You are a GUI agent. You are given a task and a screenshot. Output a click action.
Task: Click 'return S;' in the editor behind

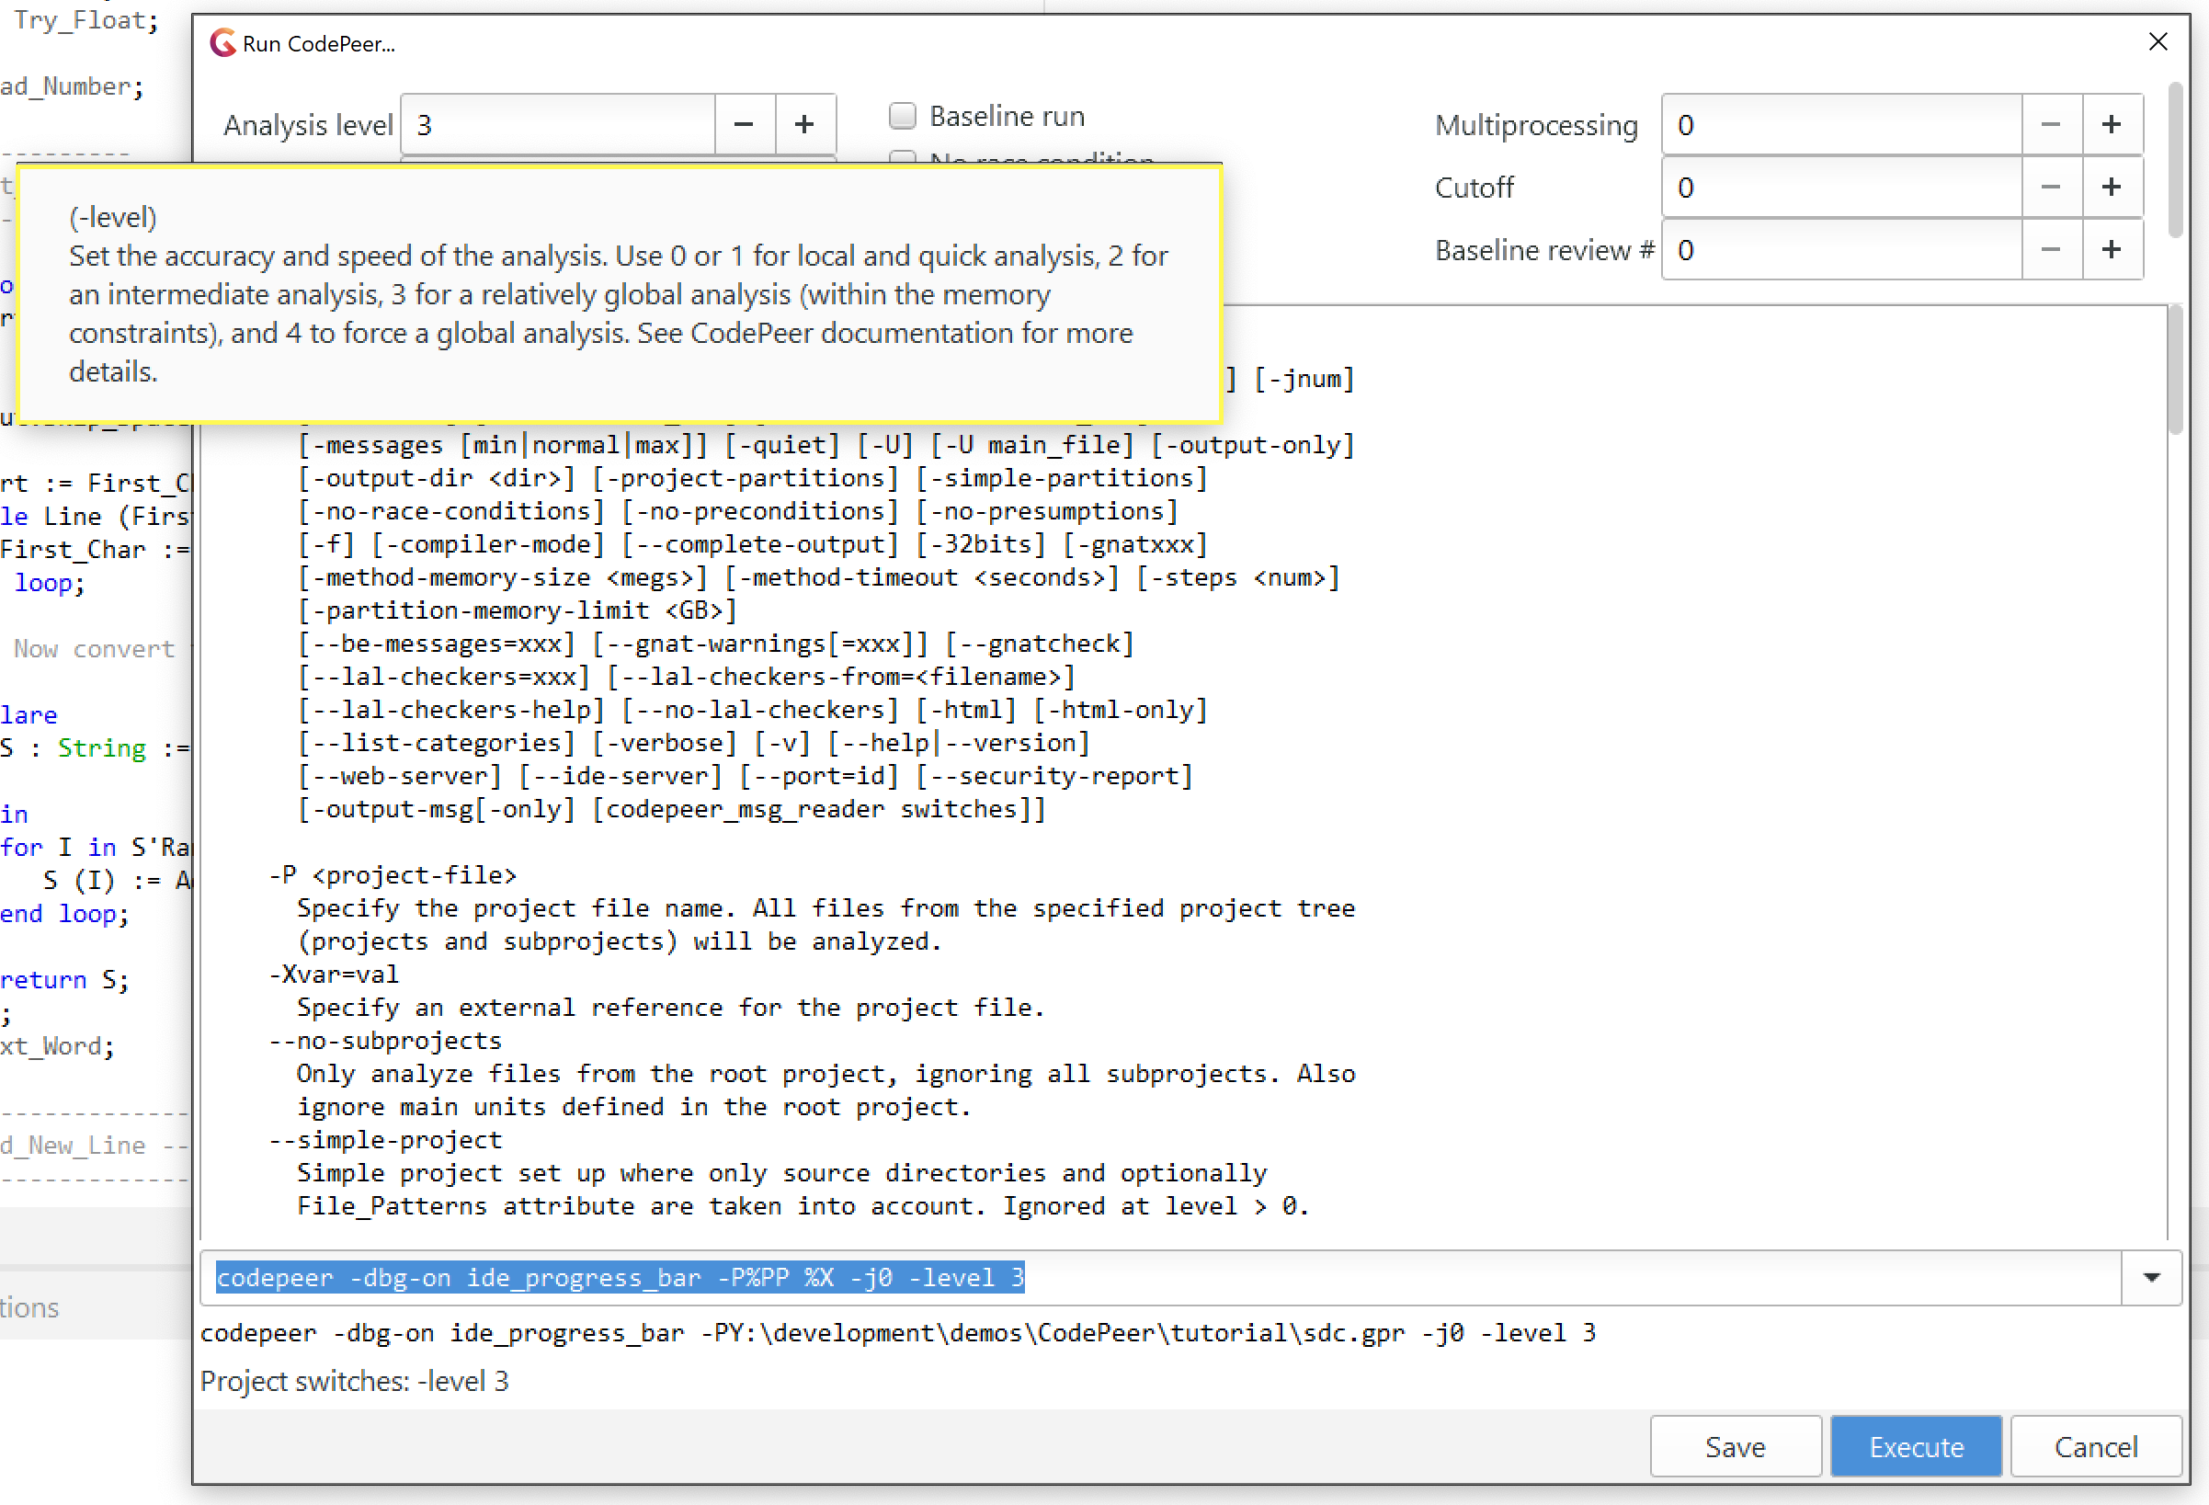[x=64, y=979]
